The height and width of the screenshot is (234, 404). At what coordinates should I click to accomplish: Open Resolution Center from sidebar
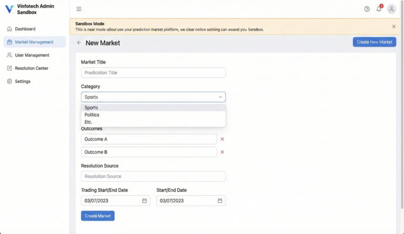[x=31, y=68]
